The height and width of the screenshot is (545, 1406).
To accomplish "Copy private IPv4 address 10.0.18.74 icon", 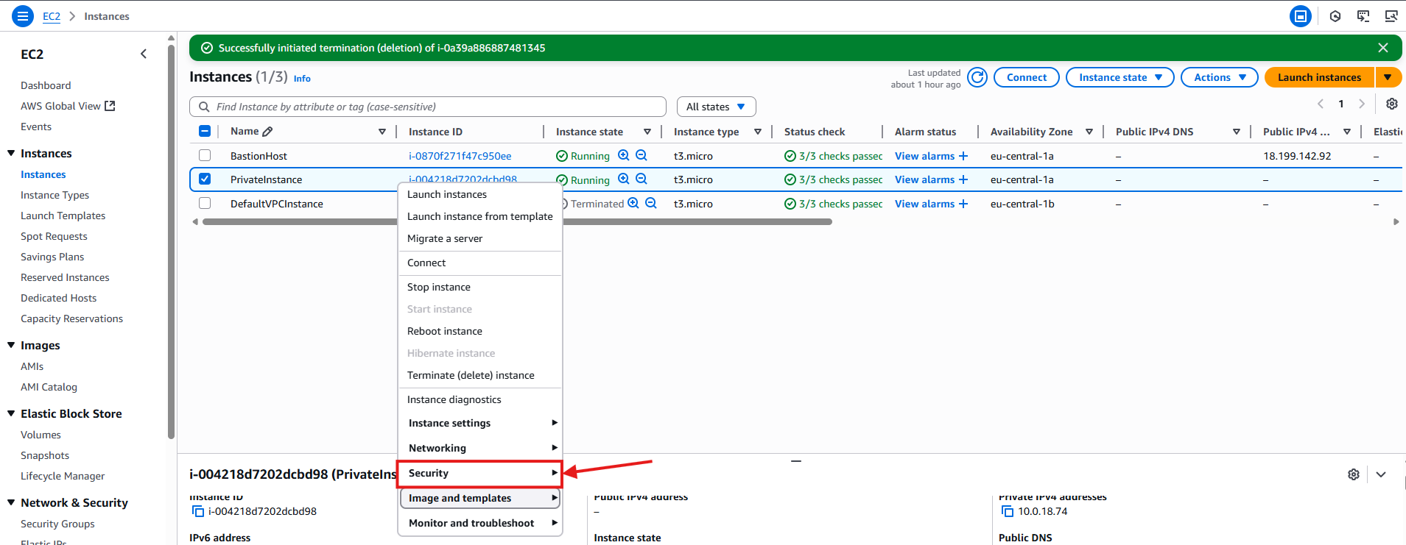I will pyautogui.click(x=1007, y=511).
